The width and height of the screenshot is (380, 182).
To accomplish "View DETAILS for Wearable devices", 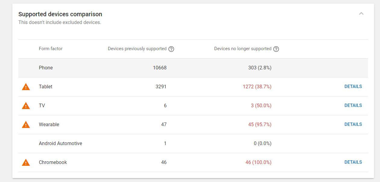I will (353, 124).
